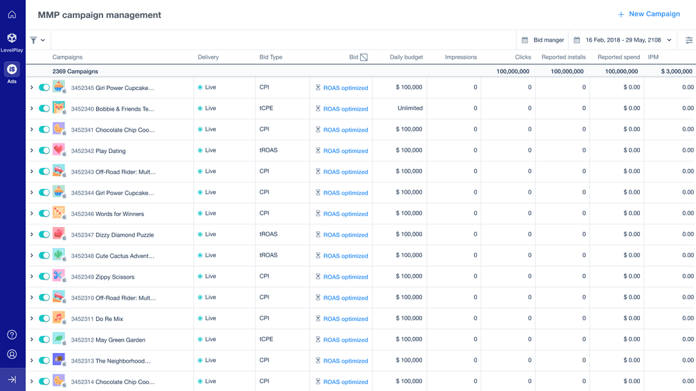This screenshot has width=696, height=391.
Task: Open the filter dropdown
Action: [37, 40]
